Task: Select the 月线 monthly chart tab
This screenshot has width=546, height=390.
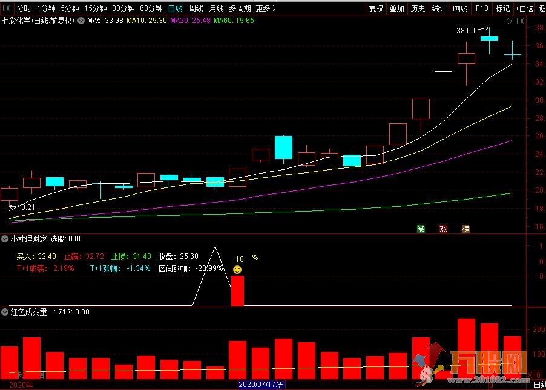Action: pyautogui.click(x=216, y=8)
